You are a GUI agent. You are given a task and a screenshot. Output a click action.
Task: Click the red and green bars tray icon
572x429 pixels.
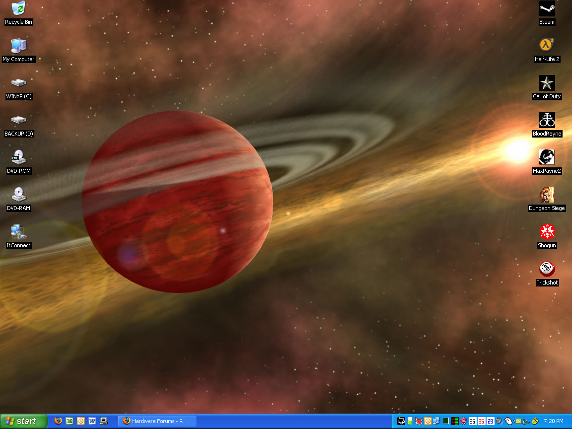(x=454, y=422)
